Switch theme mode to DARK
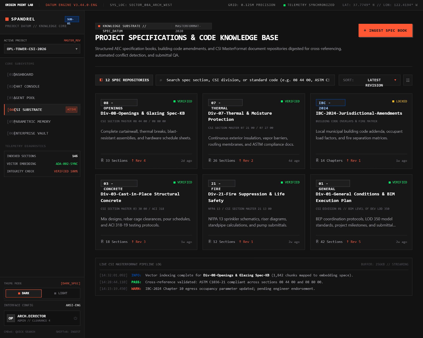The width and height of the screenshot is (423, 338). click(24, 293)
